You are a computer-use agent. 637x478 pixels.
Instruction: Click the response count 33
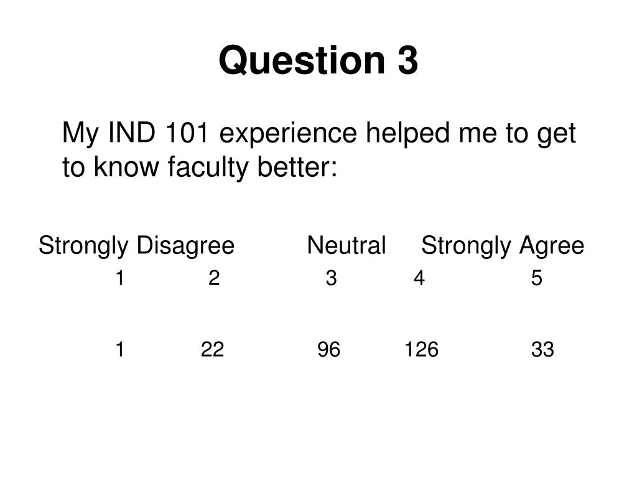[542, 349]
